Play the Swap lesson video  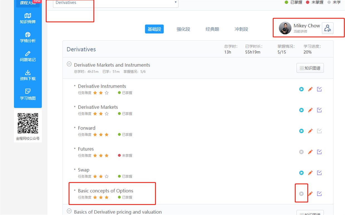click(301, 173)
